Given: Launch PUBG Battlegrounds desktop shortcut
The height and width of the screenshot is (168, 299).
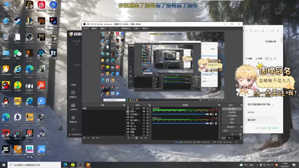Looking at the screenshot, I should [x=41, y=119].
